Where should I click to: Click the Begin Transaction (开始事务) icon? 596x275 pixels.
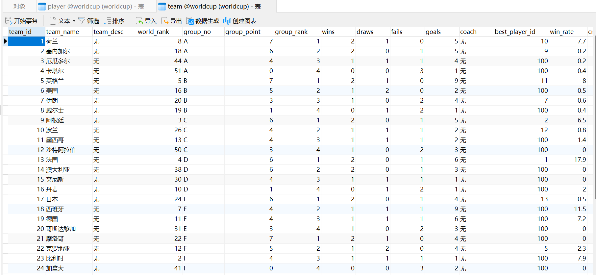[9, 21]
